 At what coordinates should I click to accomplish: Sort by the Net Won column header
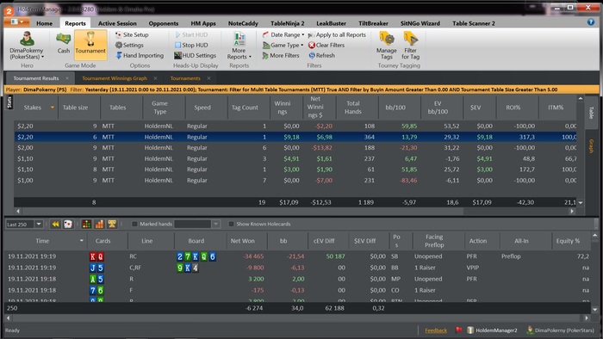(243, 241)
